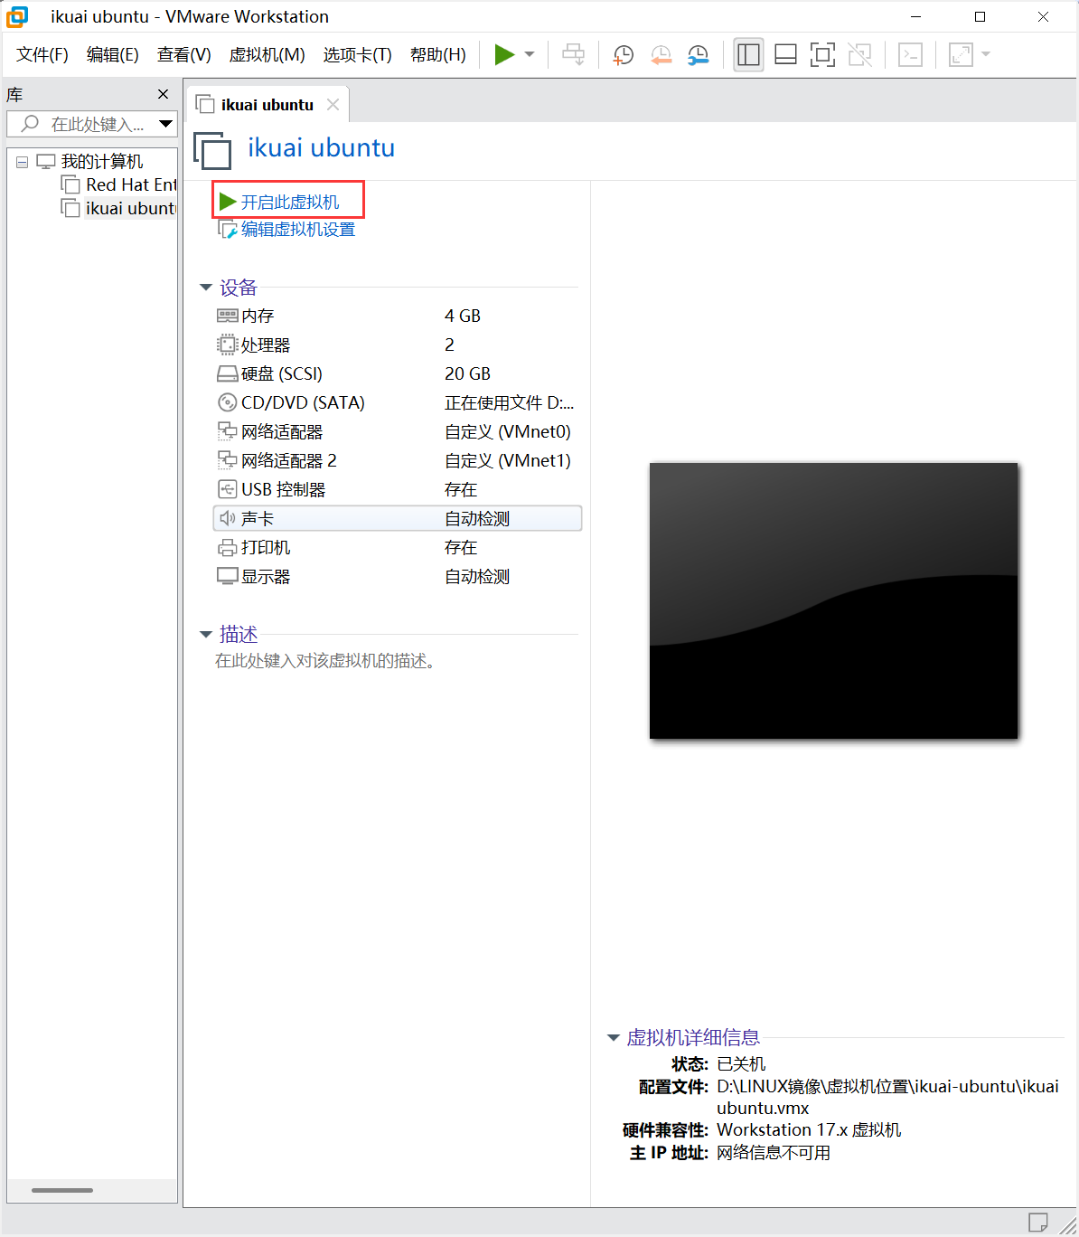Click the 4 GB memory value
This screenshot has width=1079, height=1237.
[463, 316]
